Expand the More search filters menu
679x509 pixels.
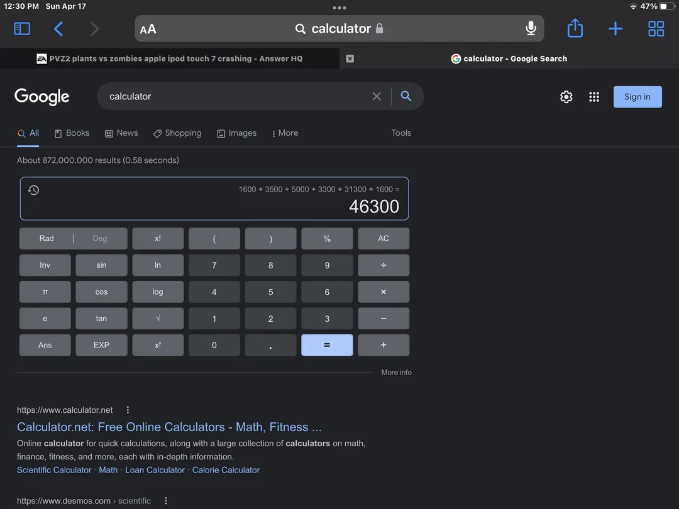[x=284, y=133]
